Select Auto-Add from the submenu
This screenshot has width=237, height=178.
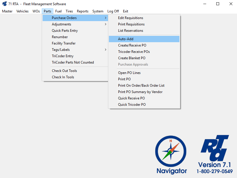pos(126,39)
